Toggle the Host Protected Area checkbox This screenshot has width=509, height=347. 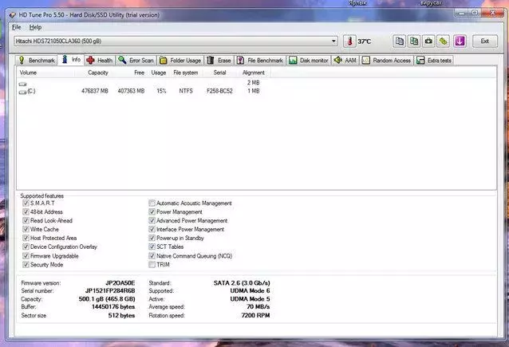(26, 239)
